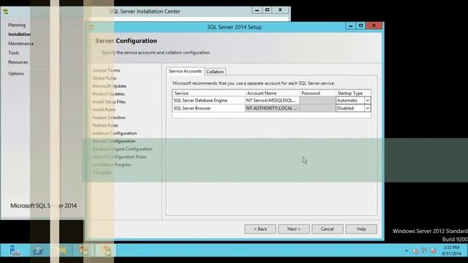Launch PowerShell from the taskbar

click(38, 251)
